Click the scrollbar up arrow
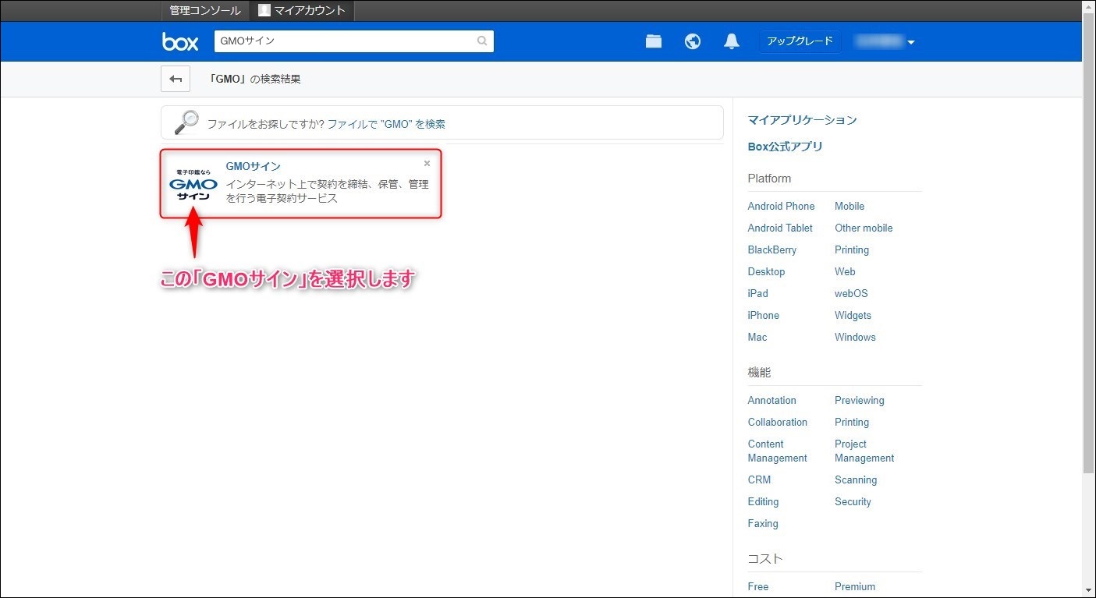This screenshot has width=1096, height=598. click(x=1089, y=6)
